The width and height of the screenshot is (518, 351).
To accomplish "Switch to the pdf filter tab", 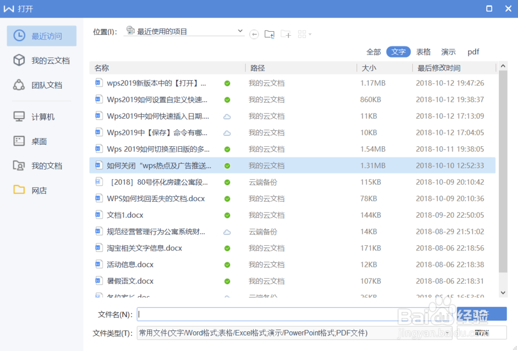I will [x=473, y=52].
